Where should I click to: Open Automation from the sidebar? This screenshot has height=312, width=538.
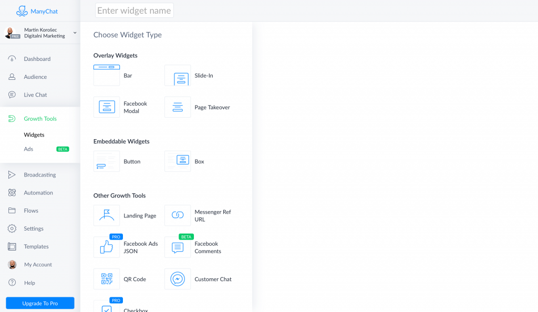tap(38, 193)
